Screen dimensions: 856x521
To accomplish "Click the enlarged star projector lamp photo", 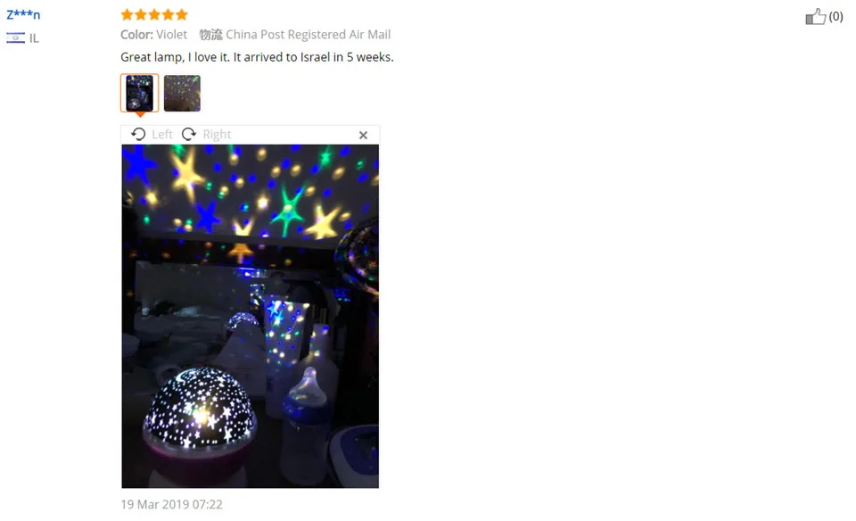I will pyautogui.click(x=250, y=316).
